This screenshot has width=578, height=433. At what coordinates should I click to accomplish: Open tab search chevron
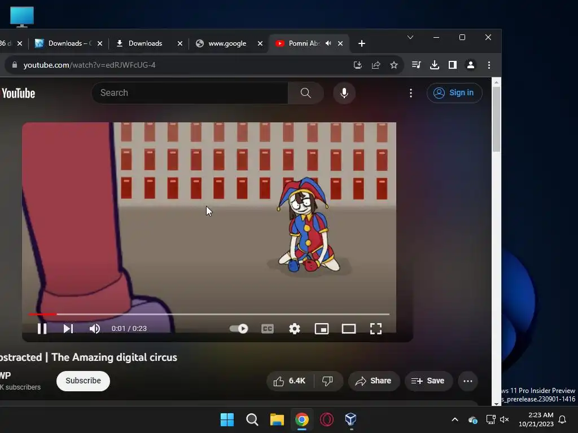(x=410, y=38)
